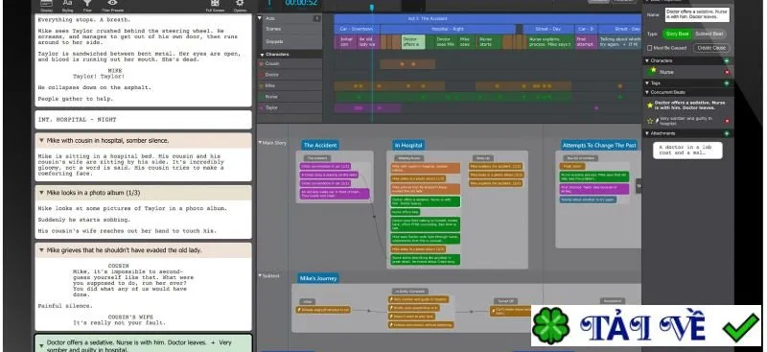
Task: Click the Name field with 'Doctor offers a sedative'
Action: pyautogui.click(x=697, y=14)
